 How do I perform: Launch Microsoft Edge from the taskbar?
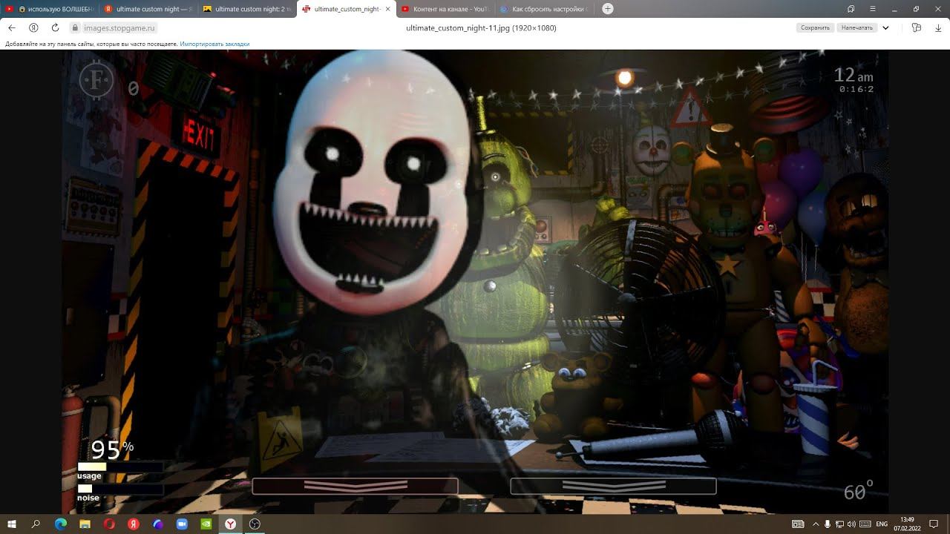[61, 524]
